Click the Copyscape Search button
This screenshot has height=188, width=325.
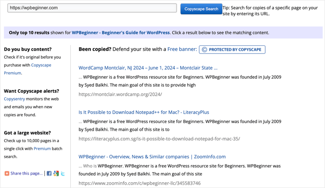click(201, 9)
